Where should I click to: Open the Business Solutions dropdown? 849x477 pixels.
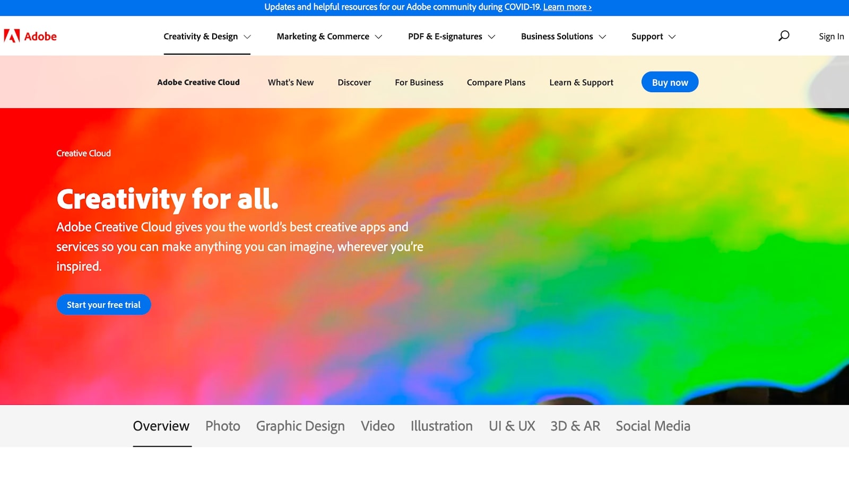click(562, 36)
